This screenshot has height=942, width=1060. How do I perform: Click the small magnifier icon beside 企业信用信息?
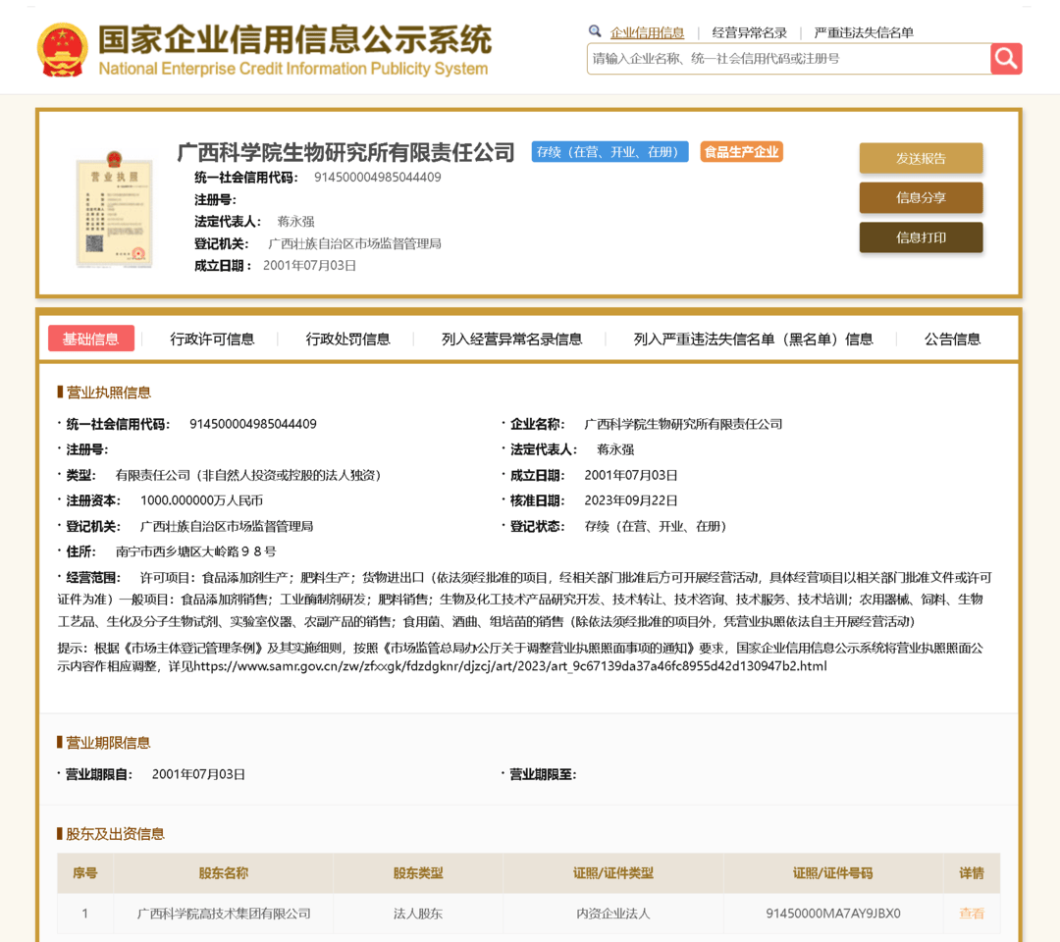pyautogui.click(x=595, y=30)
